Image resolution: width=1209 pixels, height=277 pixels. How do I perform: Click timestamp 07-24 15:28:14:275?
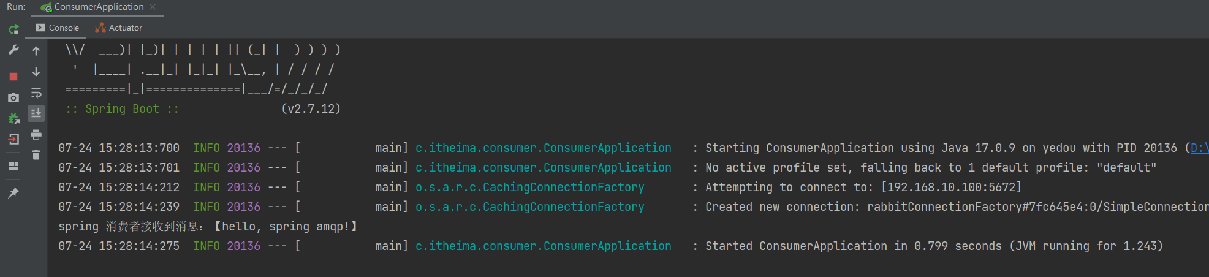coord(119,246)
